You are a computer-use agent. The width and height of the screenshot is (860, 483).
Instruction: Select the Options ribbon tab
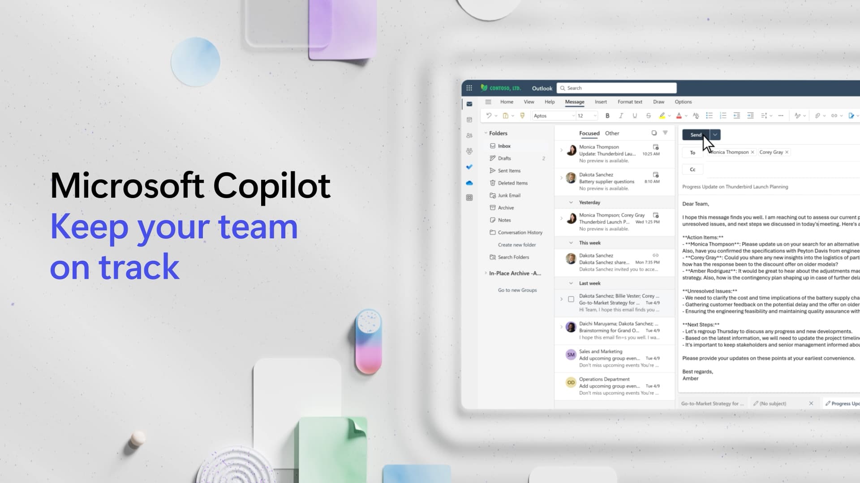[683, 102]
